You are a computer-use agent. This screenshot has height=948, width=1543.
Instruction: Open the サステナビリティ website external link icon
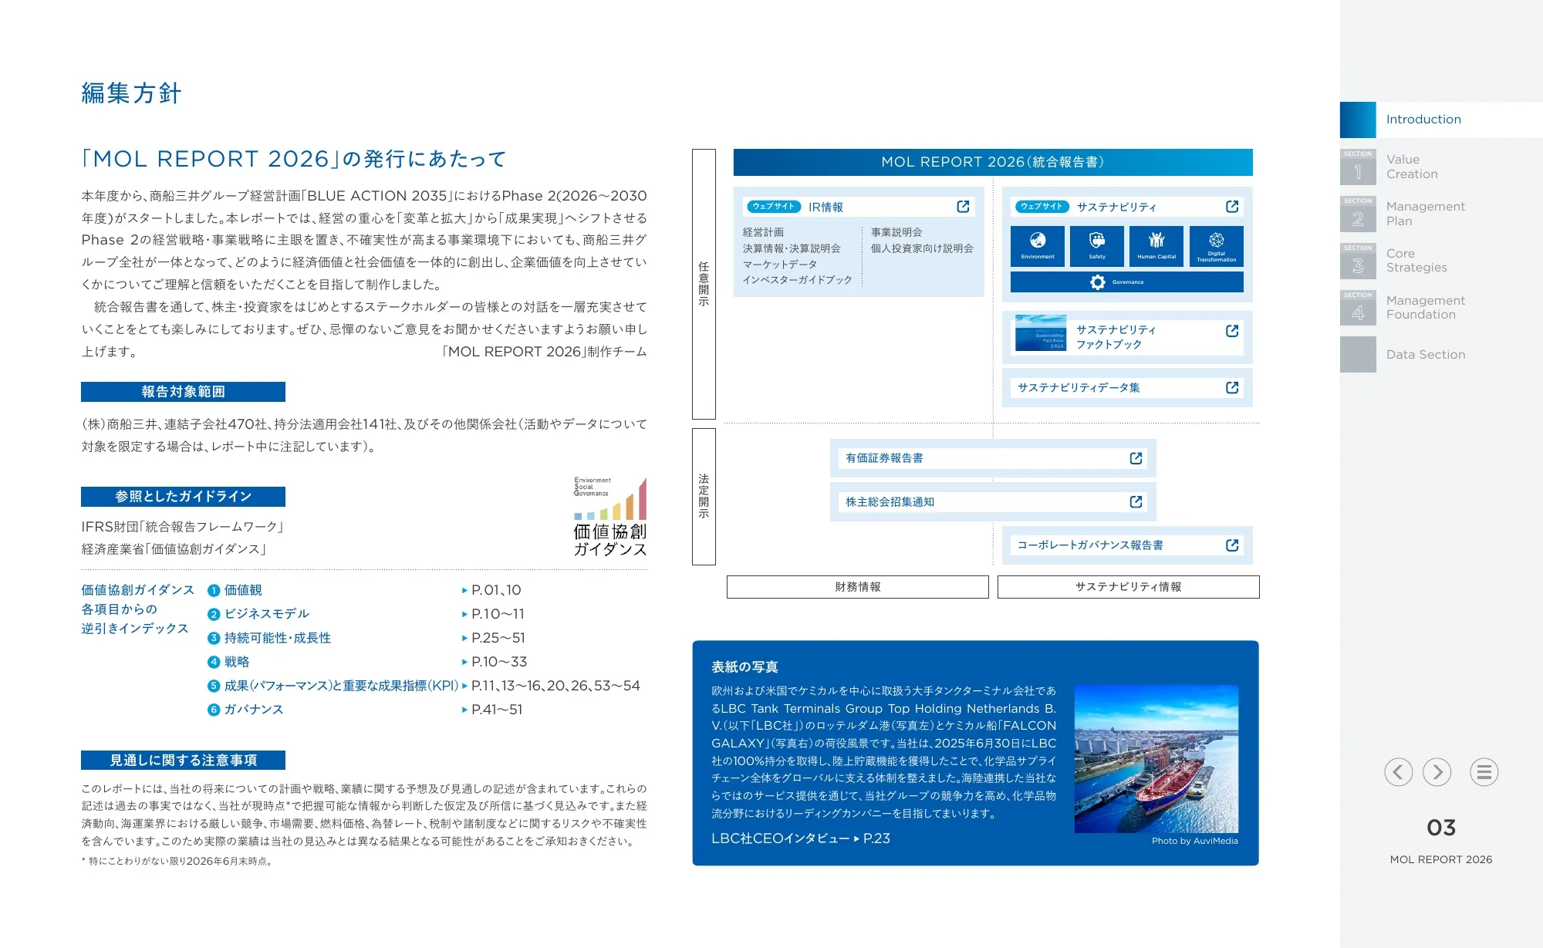click(1232, 207)
